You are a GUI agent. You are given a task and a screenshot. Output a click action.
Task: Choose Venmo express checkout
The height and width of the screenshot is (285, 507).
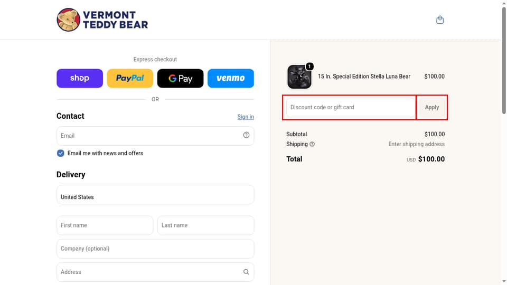coord(231,78)
